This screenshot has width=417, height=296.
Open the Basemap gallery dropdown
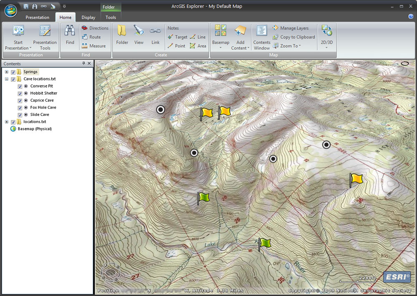[221, 37]
